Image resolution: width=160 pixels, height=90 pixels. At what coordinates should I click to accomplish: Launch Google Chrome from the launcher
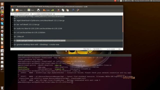(x=2, y=12)
